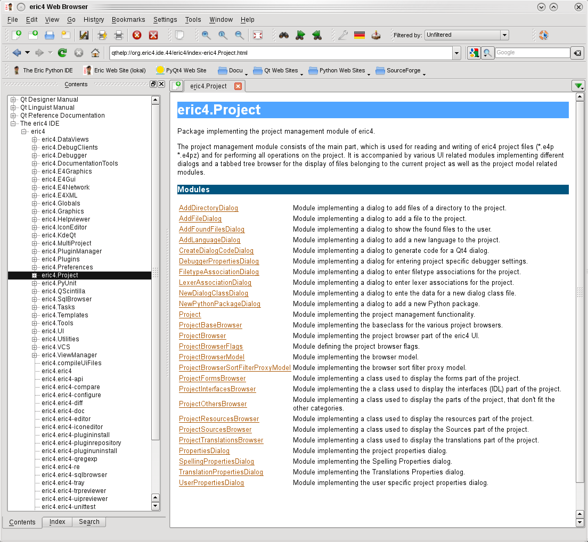
Task: Click the back navigation arrow
Action: [x=16, y=53]
